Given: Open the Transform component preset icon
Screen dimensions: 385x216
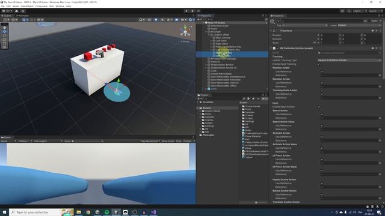Looking at the screenshot, I should (x=377, y=31).
